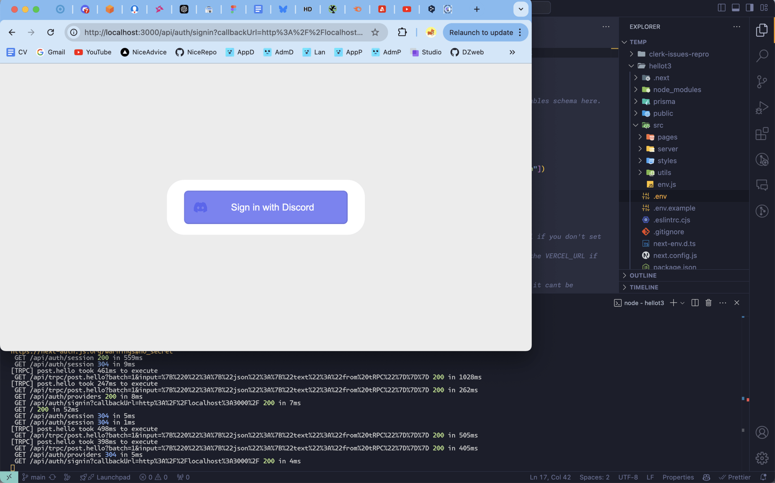The height and width of the screenshot is (483, 775).
Task: Collapse the hellot3 folder
Action: (x=660, y=66)
